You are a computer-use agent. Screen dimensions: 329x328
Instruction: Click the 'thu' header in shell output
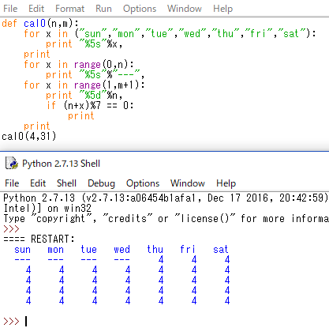155,249
